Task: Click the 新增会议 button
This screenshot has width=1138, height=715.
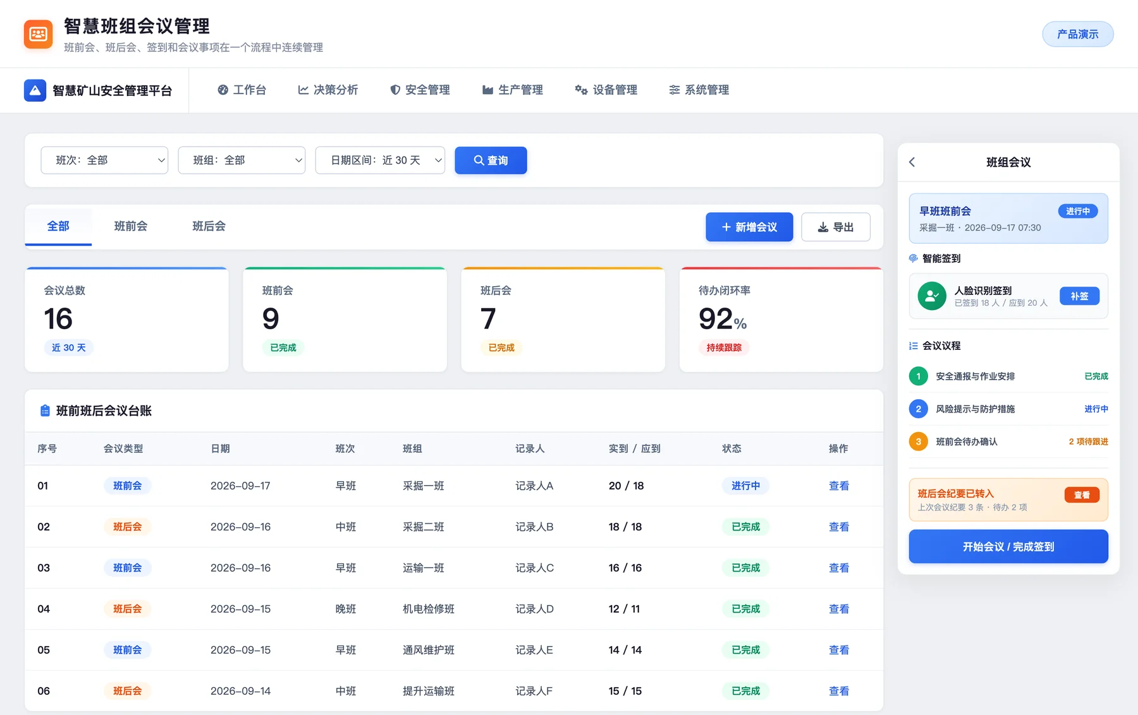Action: point(749,227)
